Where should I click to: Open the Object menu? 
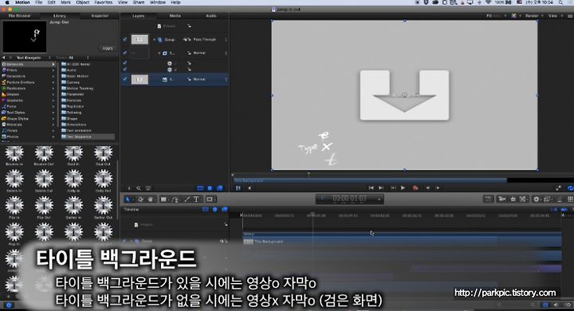pyautogui.click(x=83, y=2)
